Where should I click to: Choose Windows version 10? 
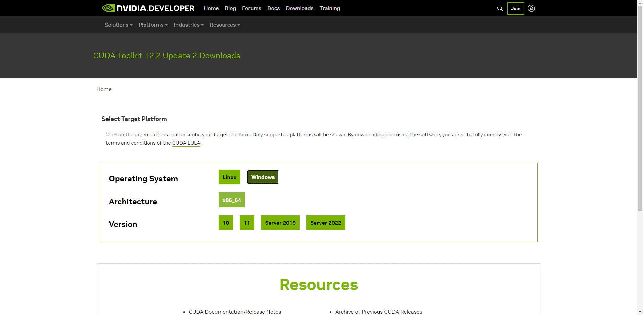click(x=226, y=223)
